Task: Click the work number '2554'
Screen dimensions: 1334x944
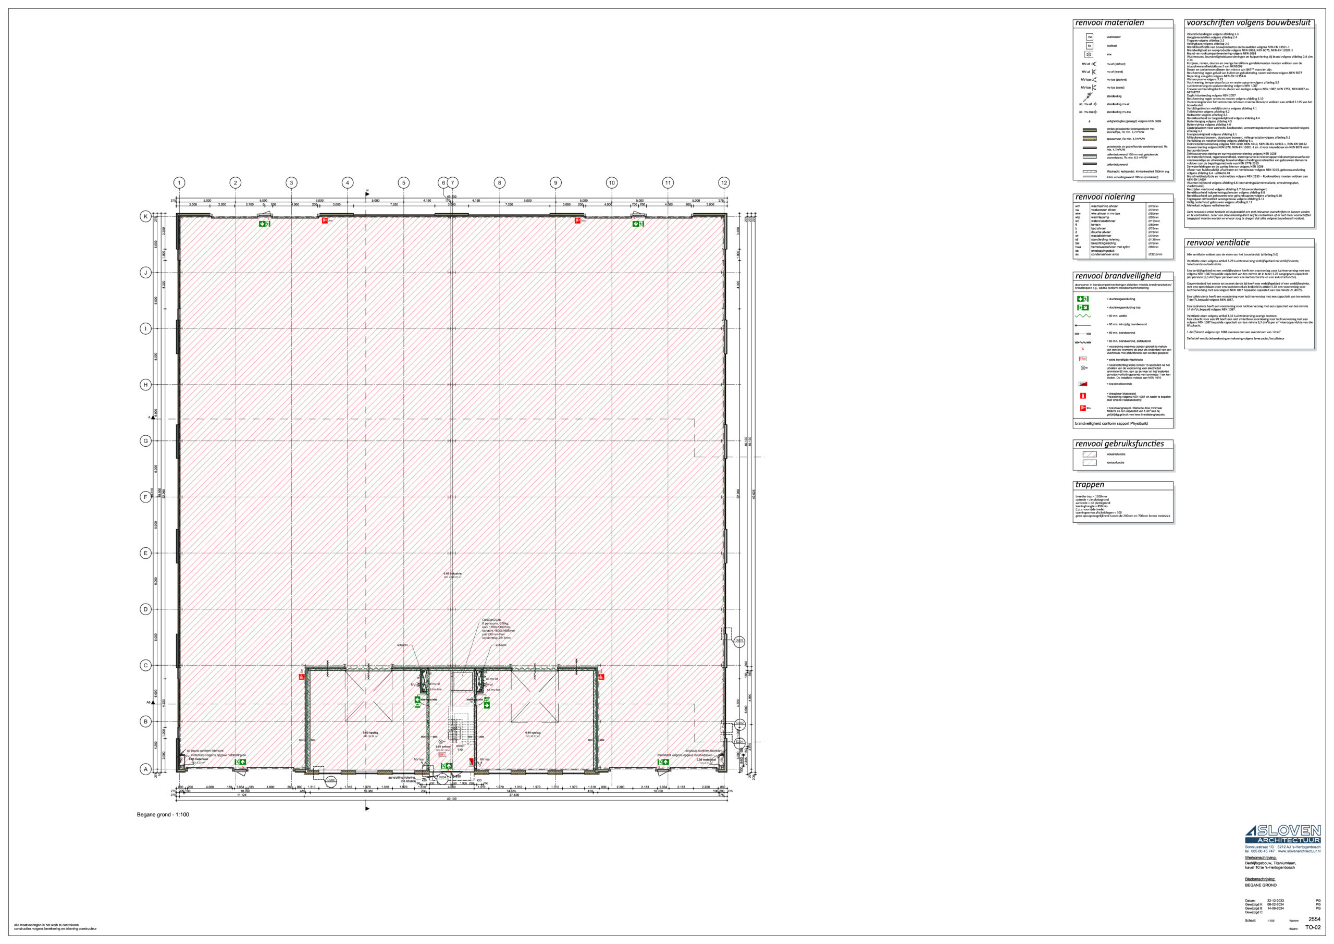Action: pos(1314,920)
